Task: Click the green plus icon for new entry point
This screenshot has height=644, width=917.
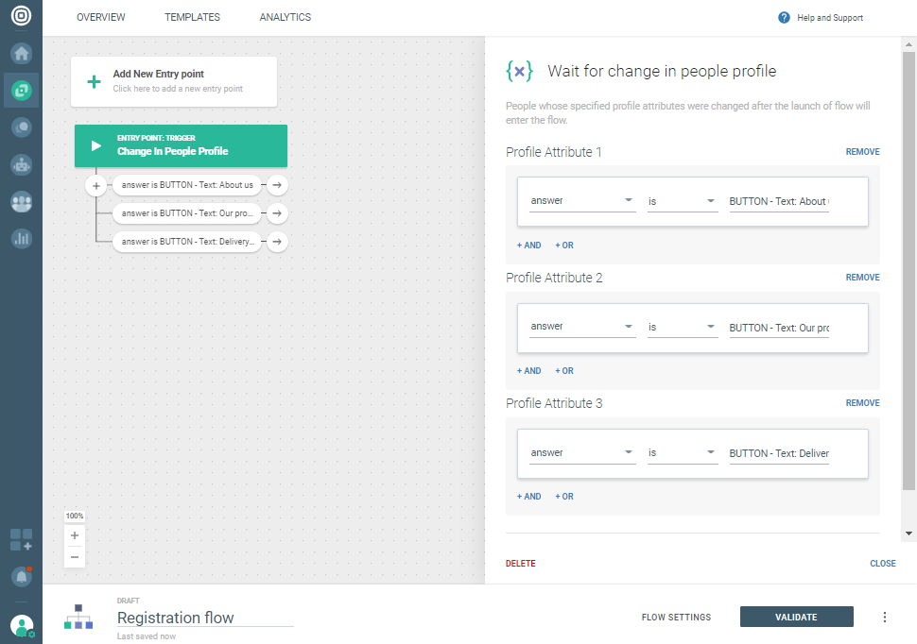Action: click(x=94, y=82)
